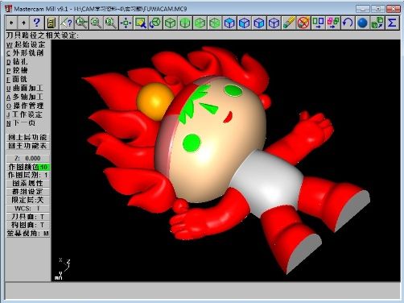Viewport: 404px width, 303px height.
Task: Open U 曲面加工 surface machining
Action: [25, 88]
